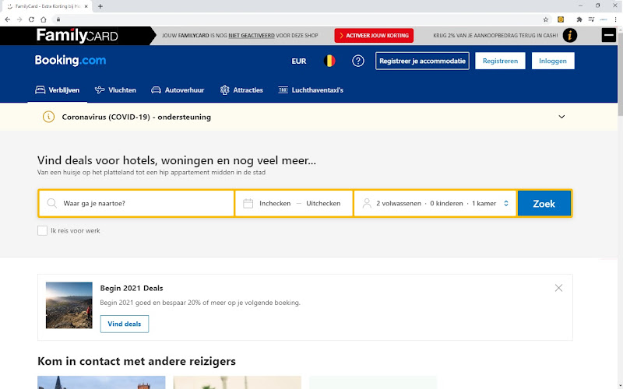The width and height of the screenshot is (623, 389).
Task: Click the calendar icon for check-in dates
Action: pyautogui.click(x=248, y=203)
